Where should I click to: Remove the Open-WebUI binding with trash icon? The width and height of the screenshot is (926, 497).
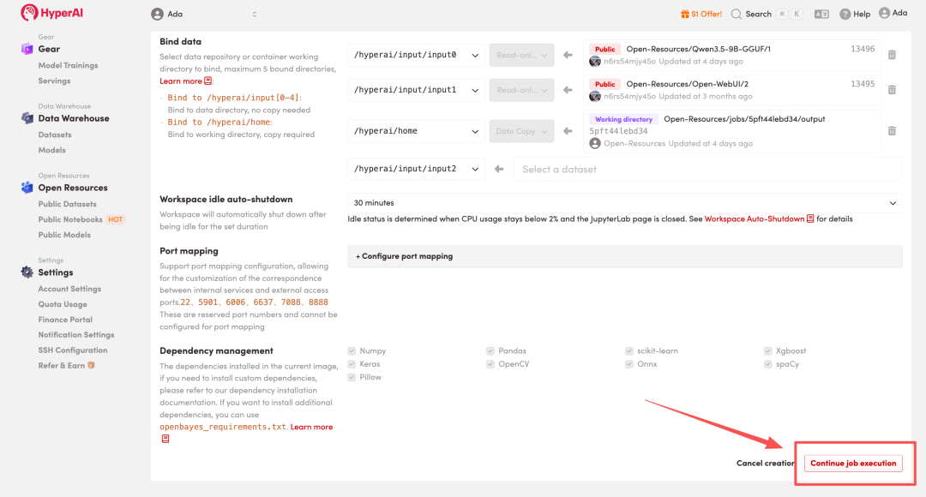892,90
